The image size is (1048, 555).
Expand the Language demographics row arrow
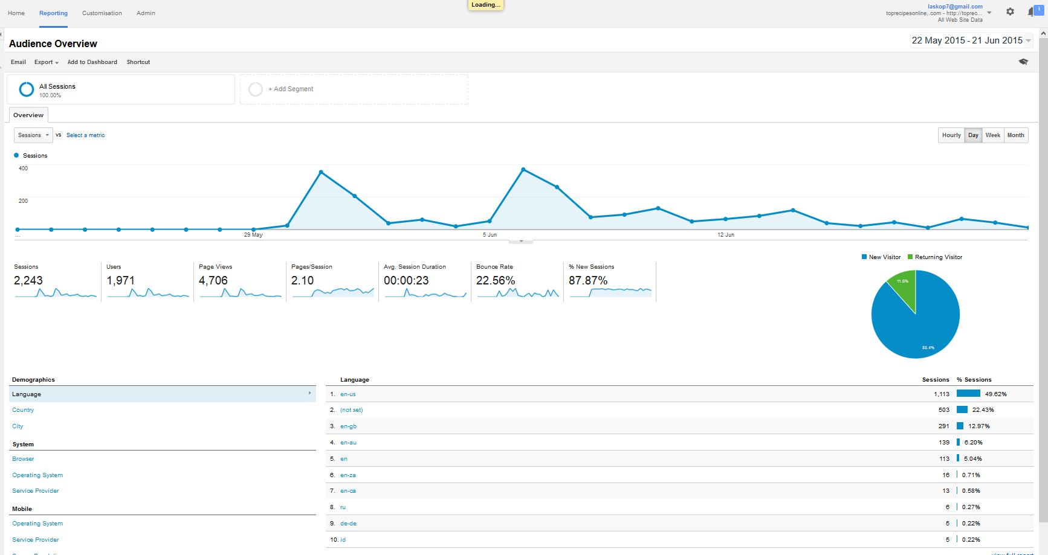pyautogui.click(x=309, y=393)
